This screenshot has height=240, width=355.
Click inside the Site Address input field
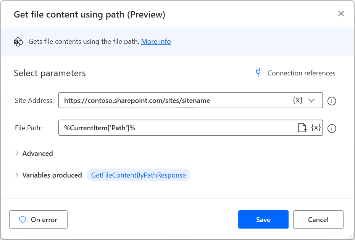point(153,100)
